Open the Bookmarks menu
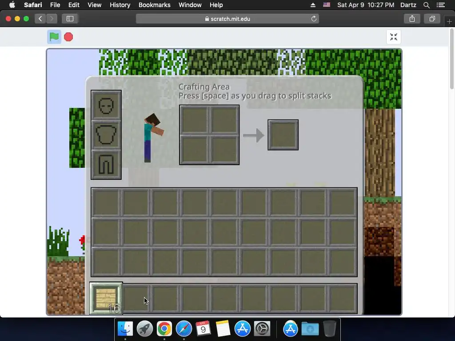This screenshot has width=455, height=341. 154,5
